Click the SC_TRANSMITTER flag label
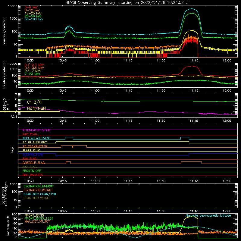Screen dimensions: 241x241 tap(35, 146)
